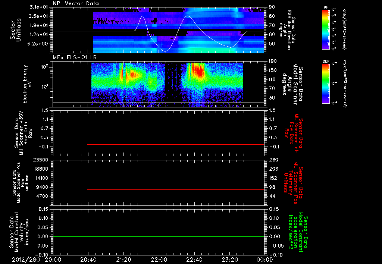Click the 80 degree sun elevation tick
382x264 pixels.
point(272,16)
